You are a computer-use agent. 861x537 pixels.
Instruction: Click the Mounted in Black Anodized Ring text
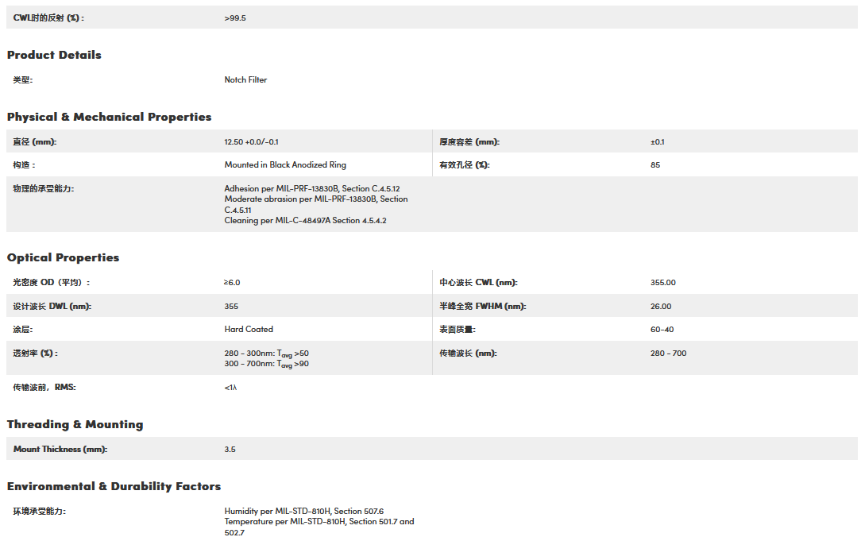point(285,165)
